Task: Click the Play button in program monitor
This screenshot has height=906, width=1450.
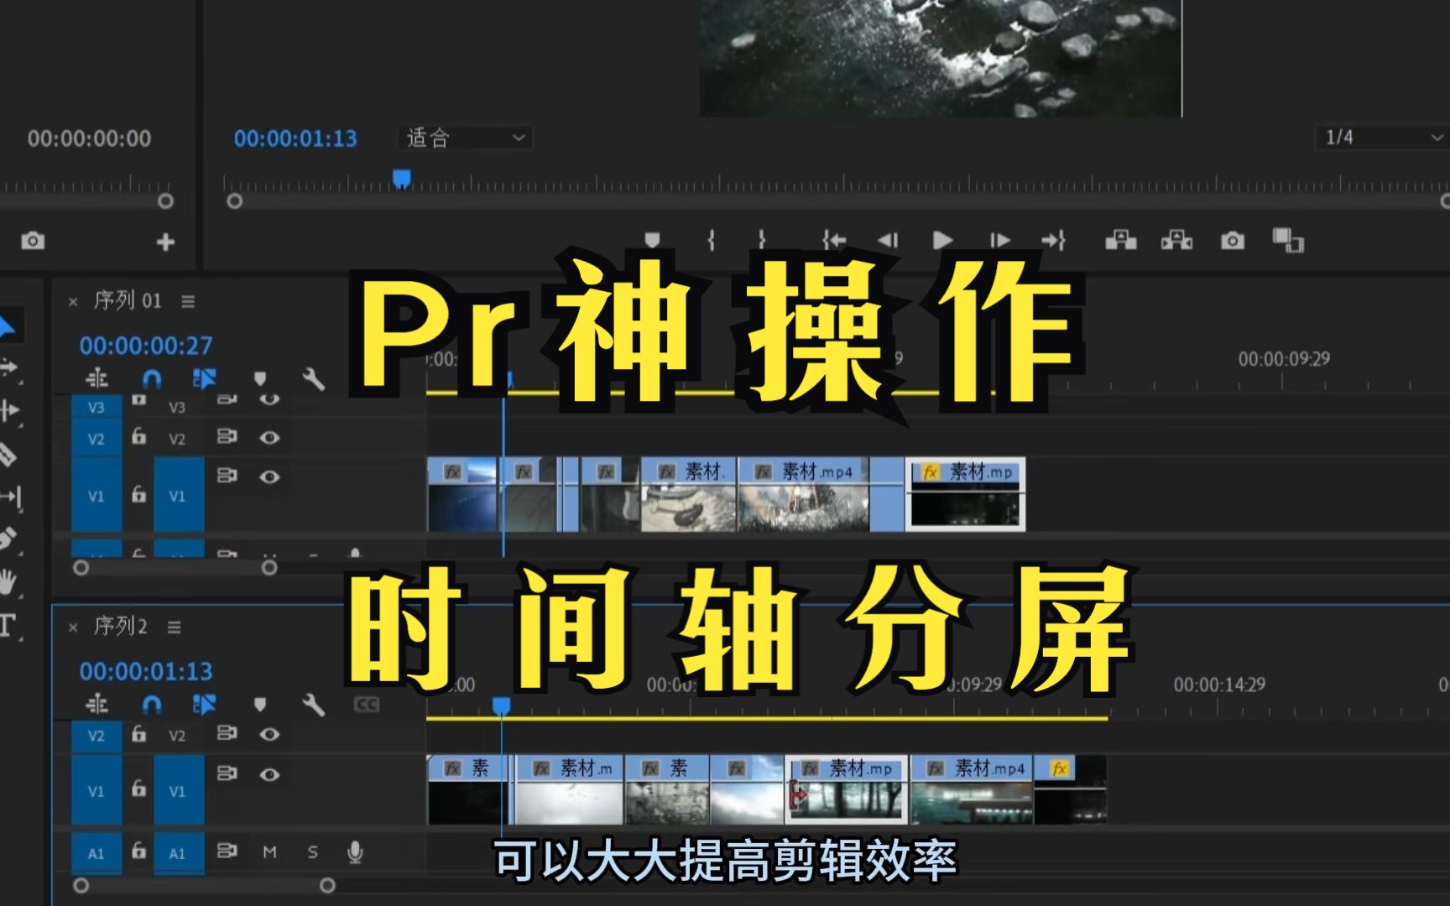Action: click(942, 242)
